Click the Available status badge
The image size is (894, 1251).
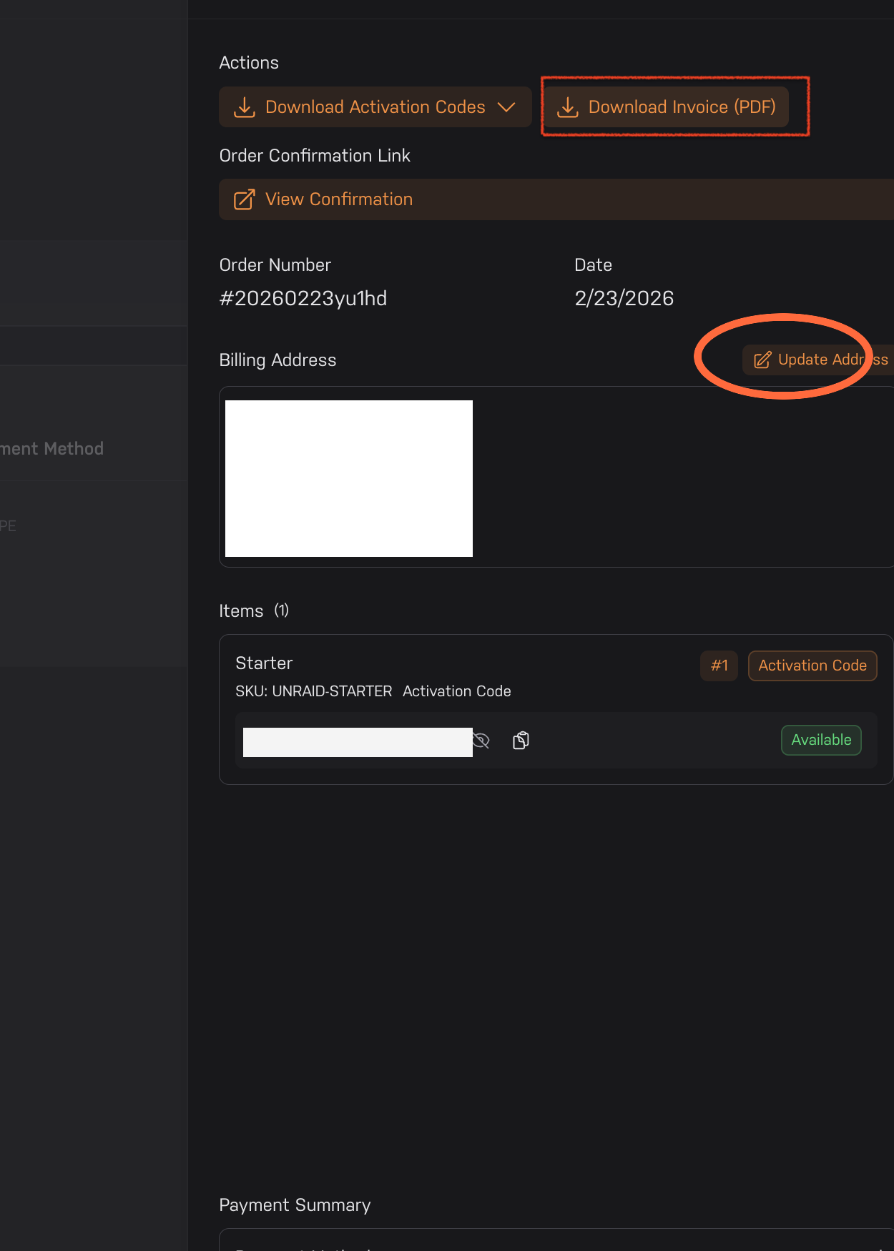(821, 740)
